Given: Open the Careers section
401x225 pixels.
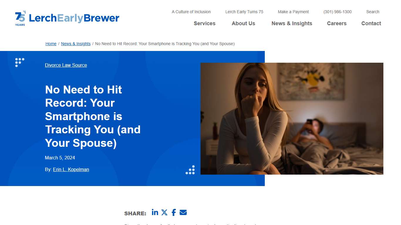Looking at the screenshot, I should 337,23.
